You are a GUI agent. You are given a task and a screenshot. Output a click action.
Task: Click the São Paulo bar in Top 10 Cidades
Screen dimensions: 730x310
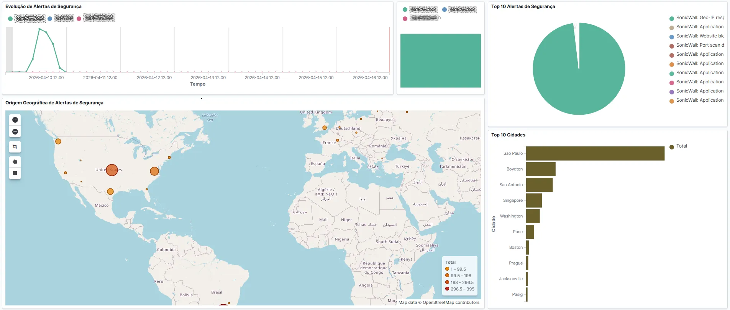595,153
